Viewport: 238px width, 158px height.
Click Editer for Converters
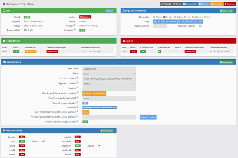[x=86, y=112]
